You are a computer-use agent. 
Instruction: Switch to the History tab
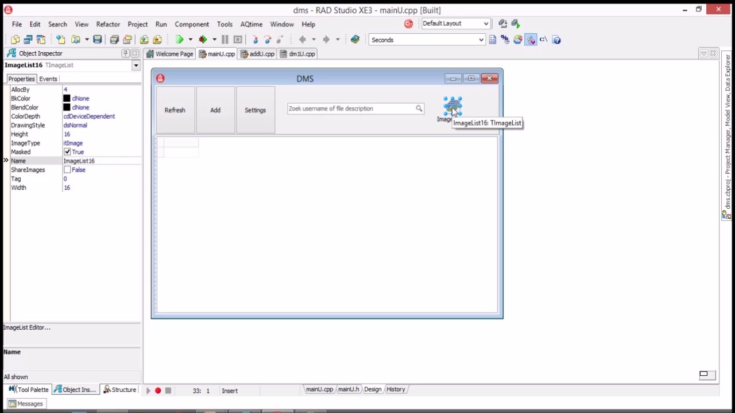point(396,389)
